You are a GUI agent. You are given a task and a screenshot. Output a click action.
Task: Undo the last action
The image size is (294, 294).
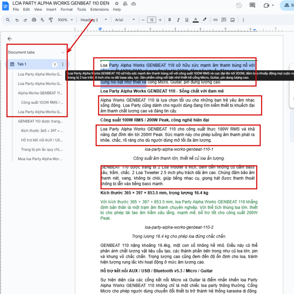tap(17, 20)
